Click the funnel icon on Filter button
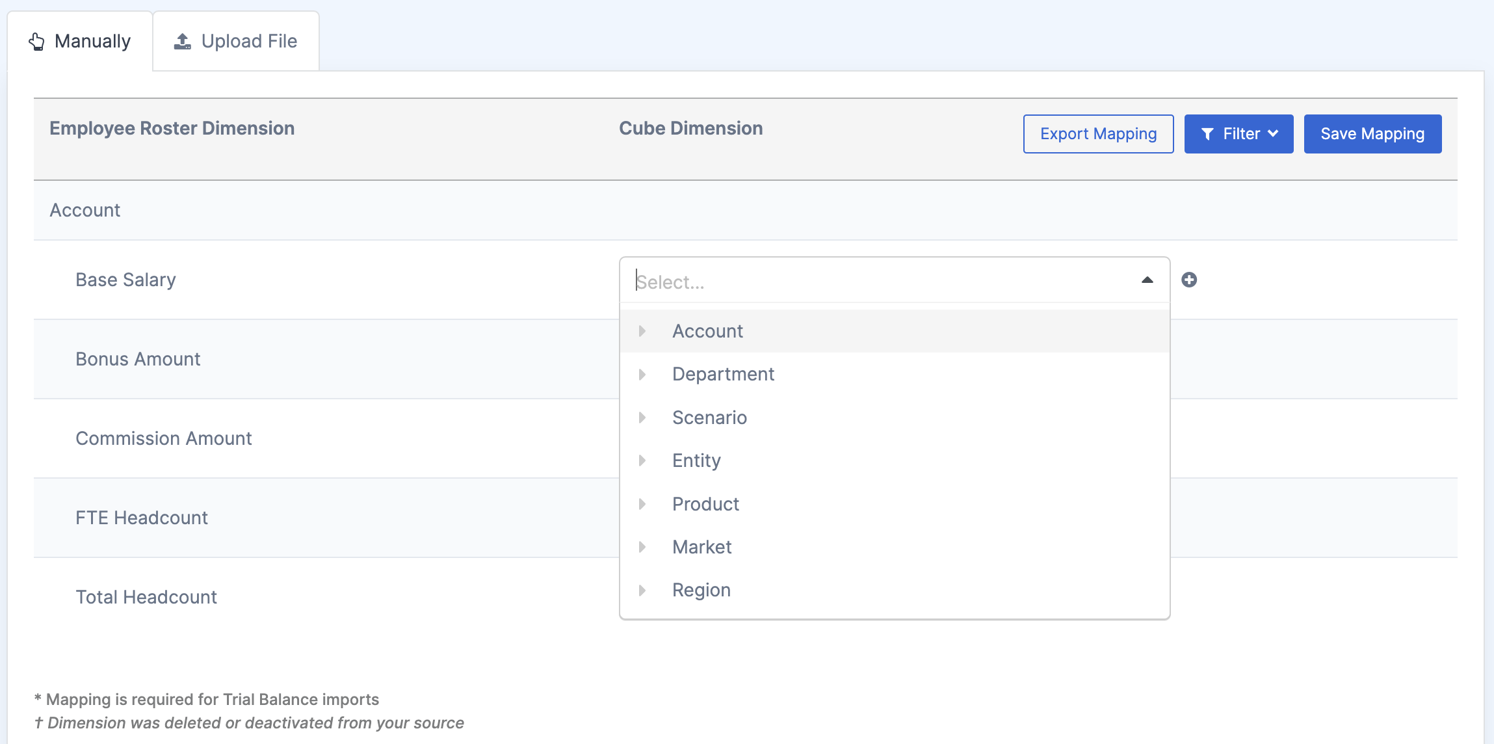 coord(1207,134)
